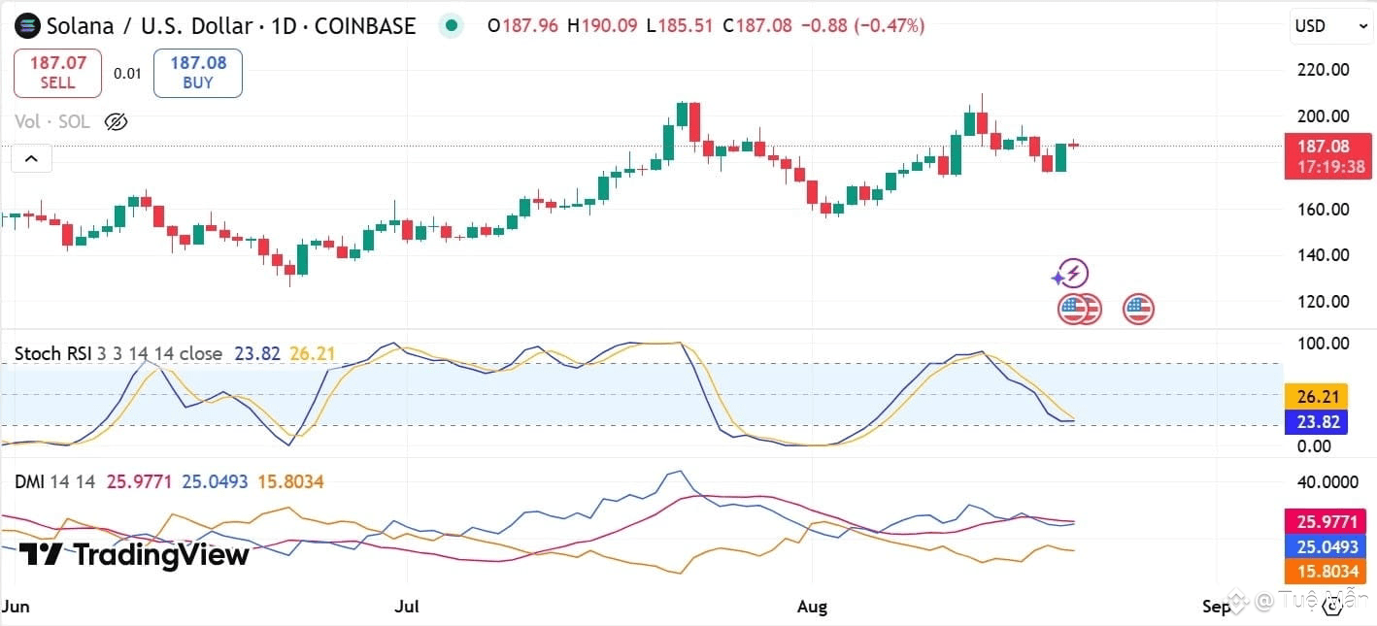This screenshot has height=626, width=1377.
Task: Click the green market status dot
Action: (x=451, y=26)
